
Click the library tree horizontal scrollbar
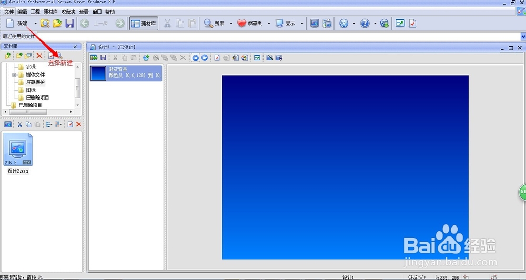[38, 112]
